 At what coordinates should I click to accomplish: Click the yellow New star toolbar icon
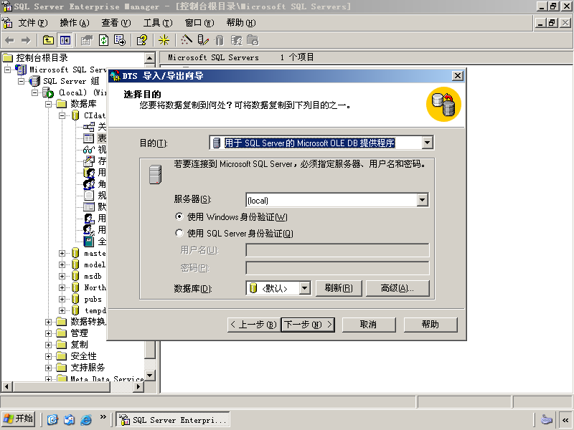(x=164, y=40)
